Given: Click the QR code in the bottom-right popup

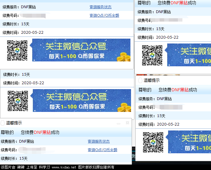Looking at the screenshot, I should 153,142.
